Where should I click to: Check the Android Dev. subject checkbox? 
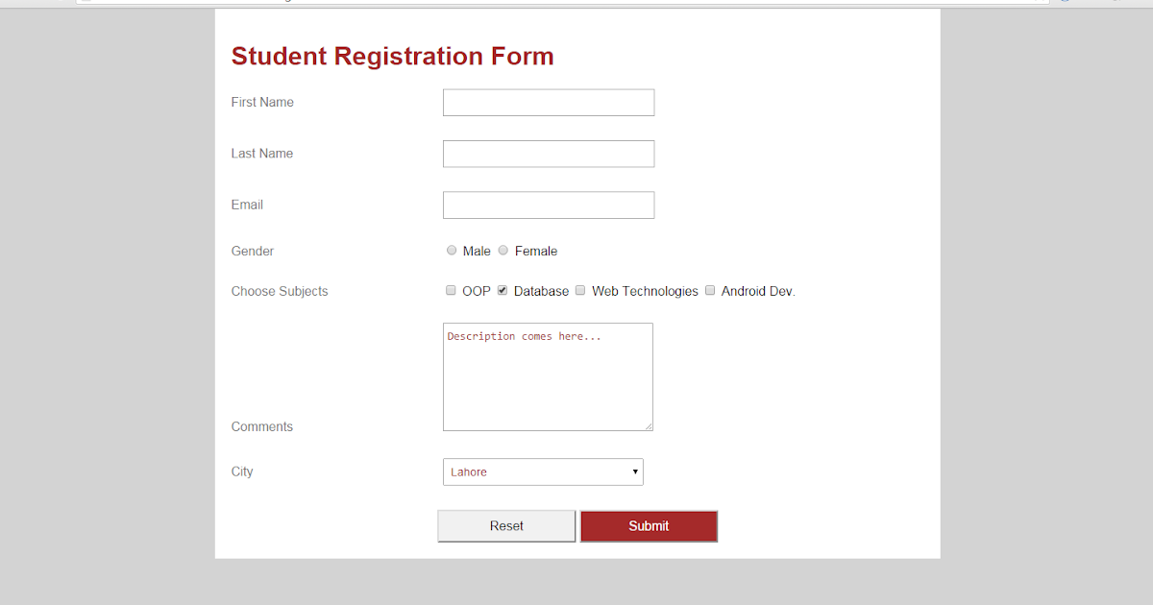[x=710, y=290]
